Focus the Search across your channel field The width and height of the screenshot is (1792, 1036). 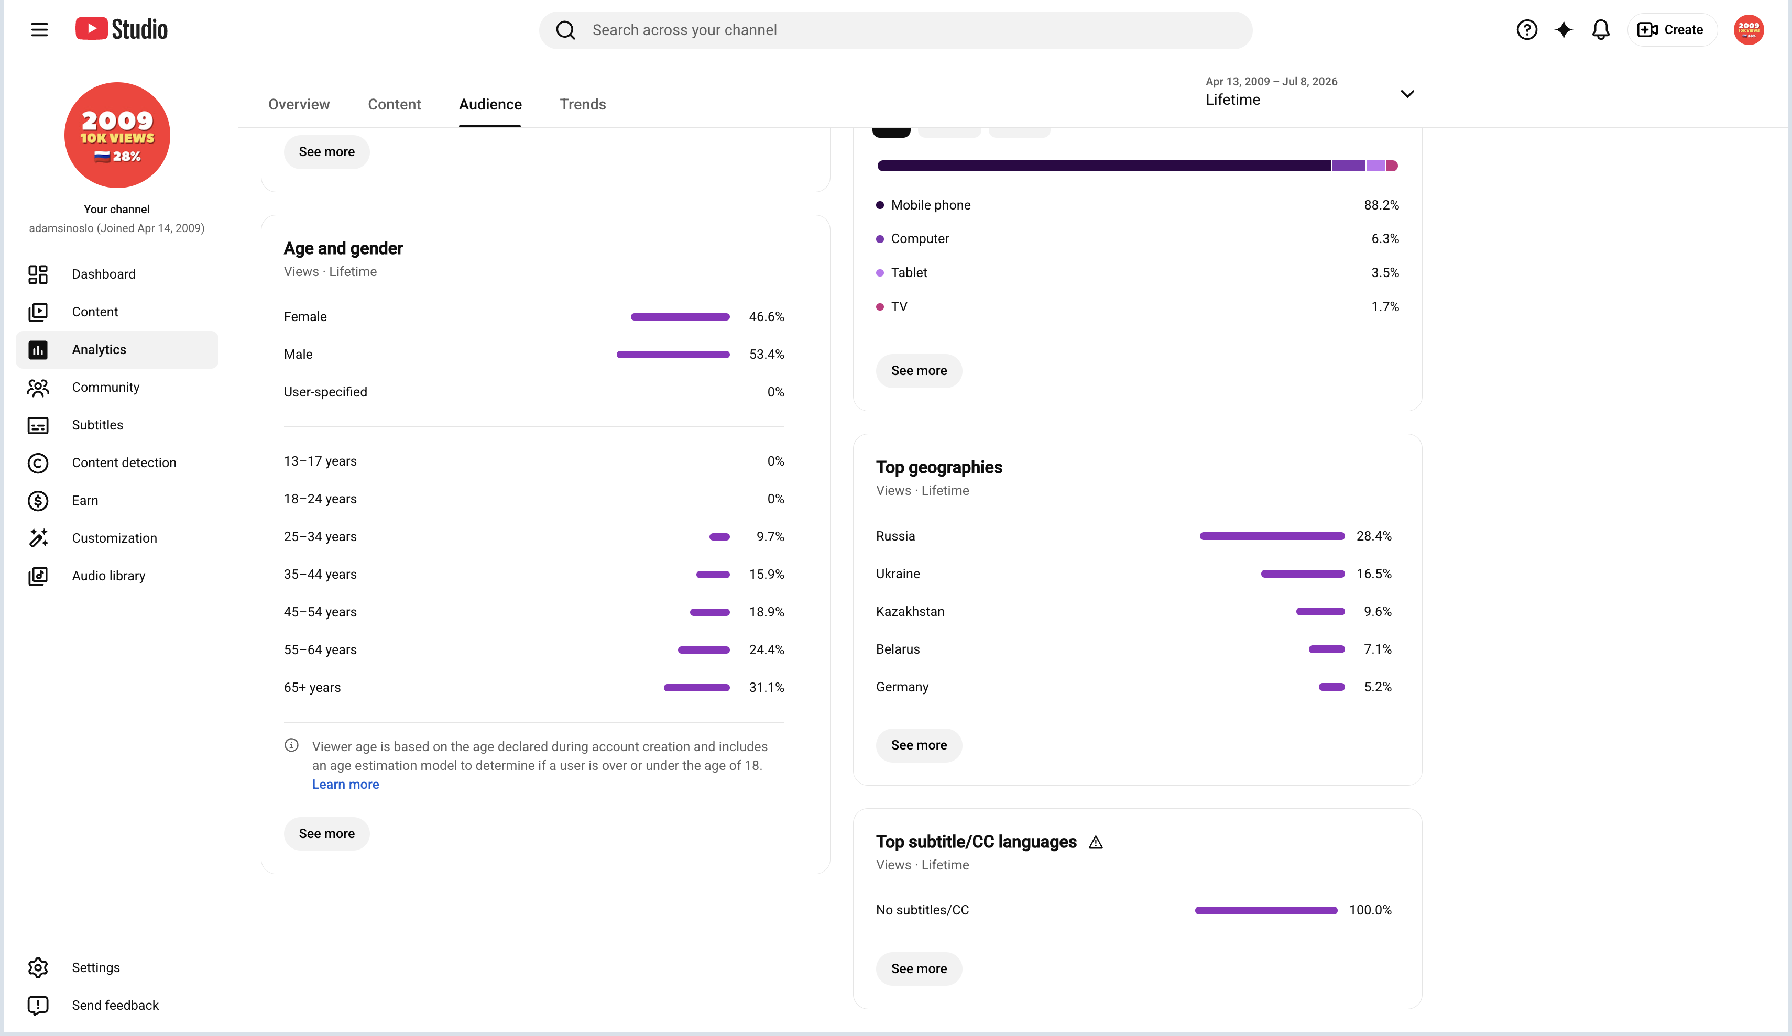(x=895, y=30)
